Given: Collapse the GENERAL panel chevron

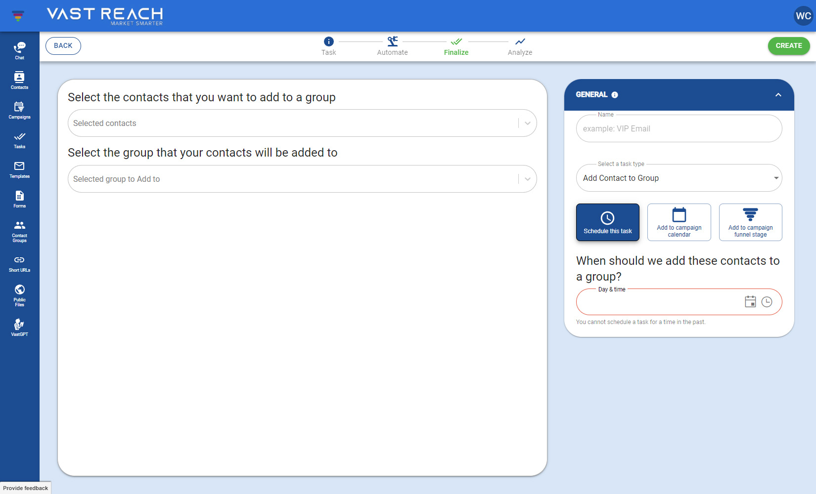Looking at the screenshot, I should 778,95.
